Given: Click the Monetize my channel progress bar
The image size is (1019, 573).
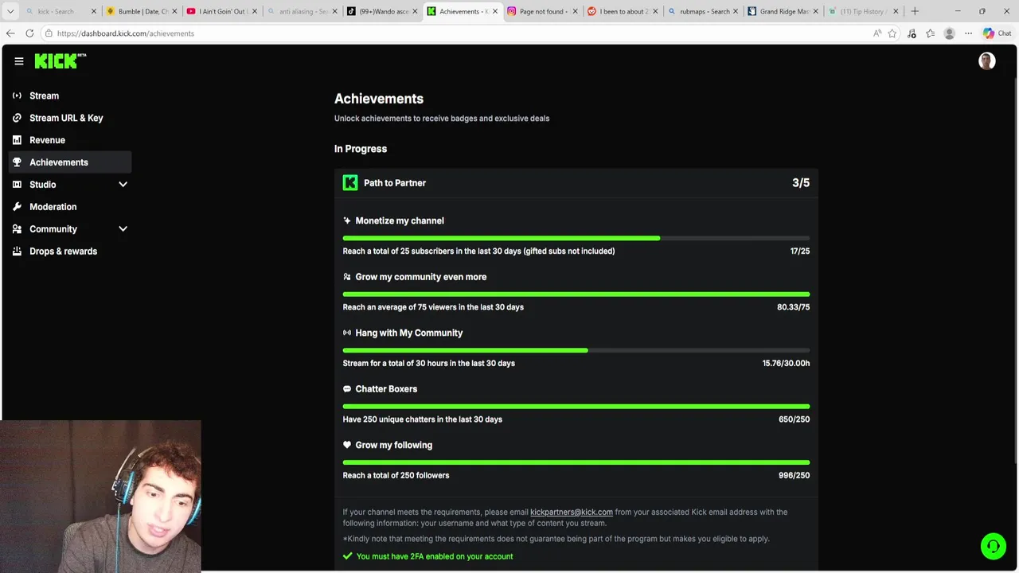Looking at the screenshot, I should [x=576, y=238].
